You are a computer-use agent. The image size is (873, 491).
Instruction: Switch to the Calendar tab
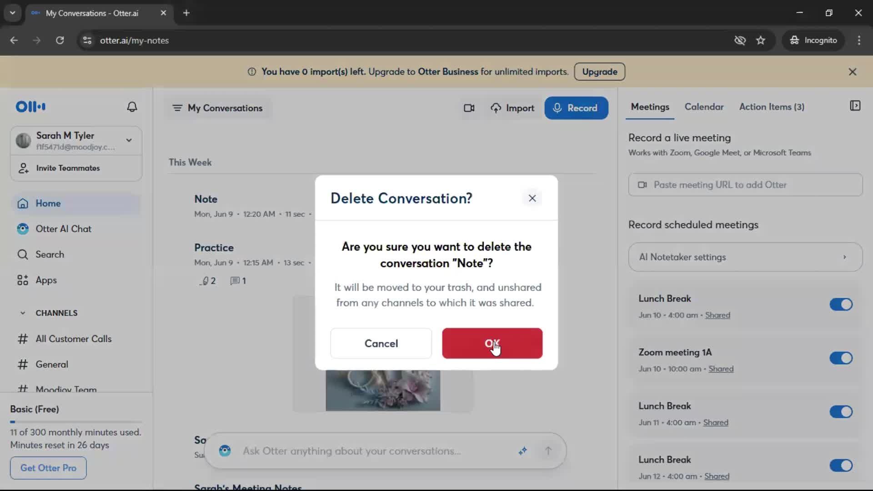coord(704,107)
